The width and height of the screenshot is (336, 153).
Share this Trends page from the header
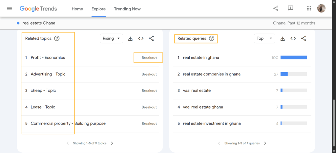click(x=276, y=8)
